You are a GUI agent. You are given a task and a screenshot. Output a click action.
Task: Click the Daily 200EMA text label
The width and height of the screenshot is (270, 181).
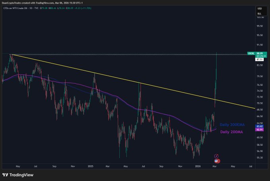click(232, 125)
